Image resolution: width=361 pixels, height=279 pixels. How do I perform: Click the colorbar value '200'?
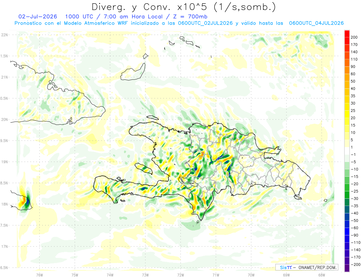(355, 37)
